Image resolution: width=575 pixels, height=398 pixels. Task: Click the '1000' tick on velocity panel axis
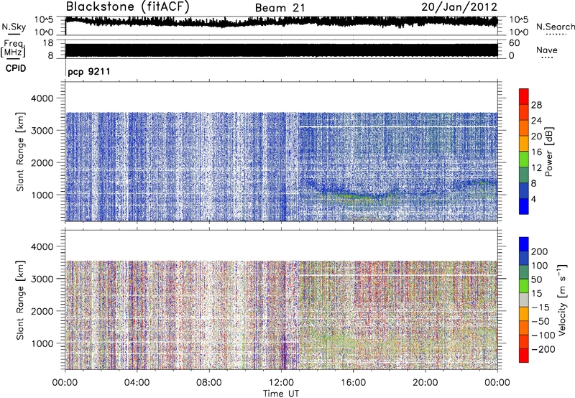click(42, 343)
